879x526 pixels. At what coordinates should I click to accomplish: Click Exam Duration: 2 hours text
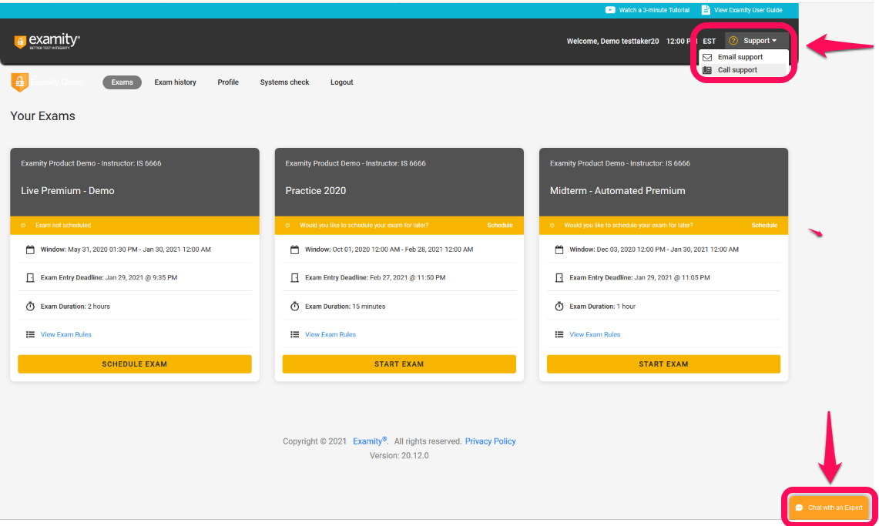pos(75,307)
